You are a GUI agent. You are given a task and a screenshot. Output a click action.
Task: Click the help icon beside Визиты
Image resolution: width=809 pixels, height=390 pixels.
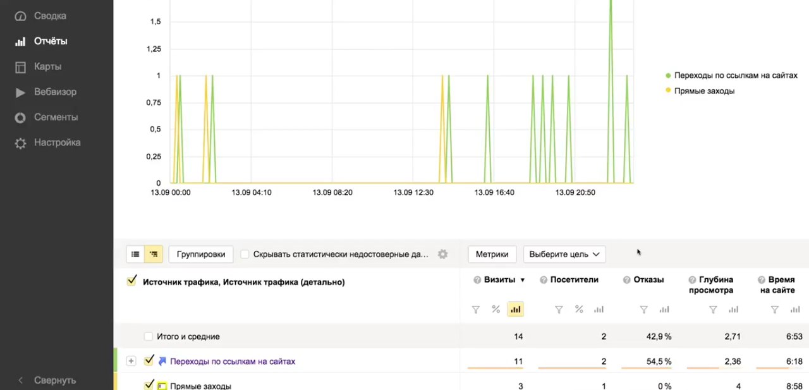tap(477, 279)
